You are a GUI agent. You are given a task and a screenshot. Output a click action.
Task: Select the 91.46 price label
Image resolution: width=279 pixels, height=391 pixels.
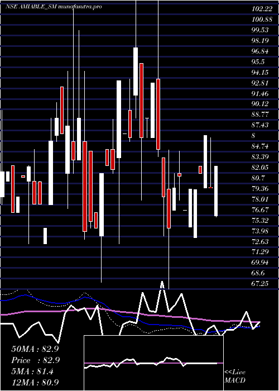(260, 93)
